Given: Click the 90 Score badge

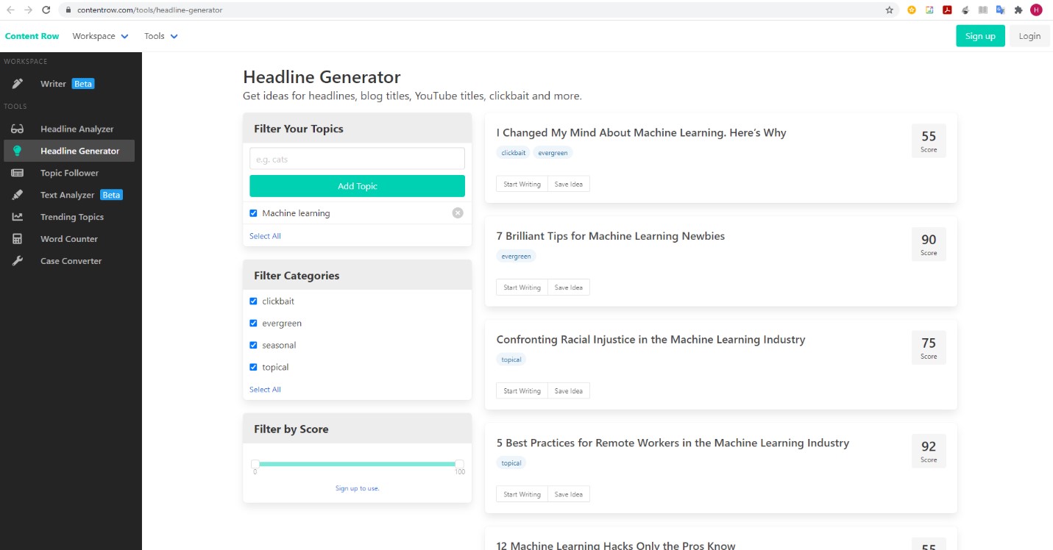Looking at the screenshot, I should point(929,244).
